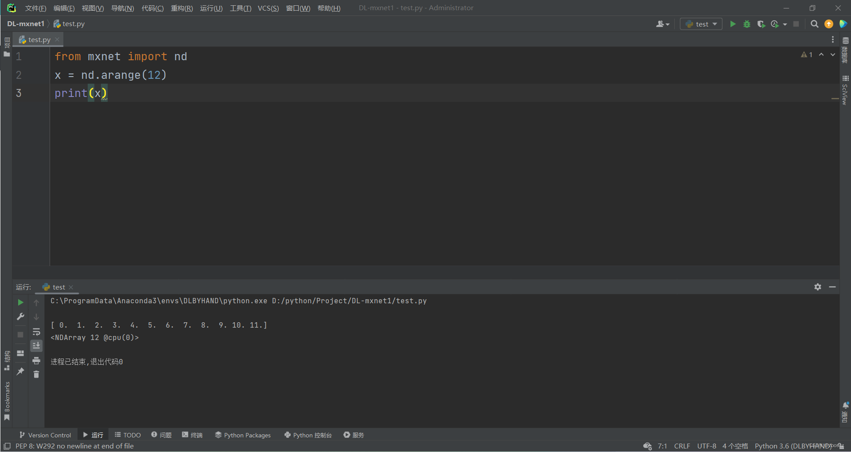Screen dimensions: 851x452
Task: Open notifications bell panel
Action: tap(845, 412)
